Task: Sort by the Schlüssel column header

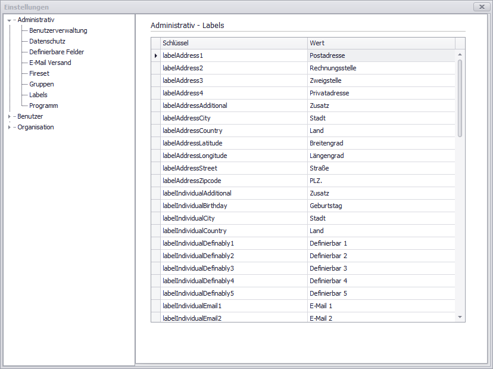Action: point(233,43)
